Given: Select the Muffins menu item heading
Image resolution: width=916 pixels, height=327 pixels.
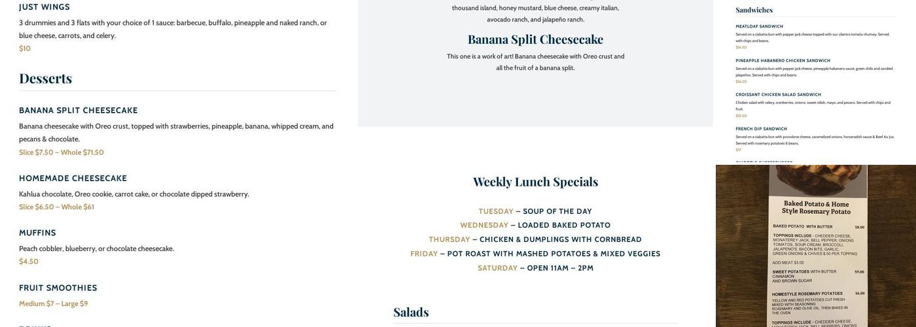Looking at the screenshot, I should 37,233.
